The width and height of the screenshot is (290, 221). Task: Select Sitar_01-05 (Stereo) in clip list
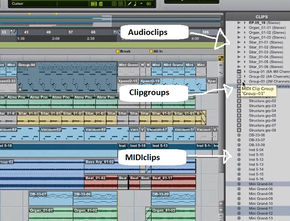266,62
